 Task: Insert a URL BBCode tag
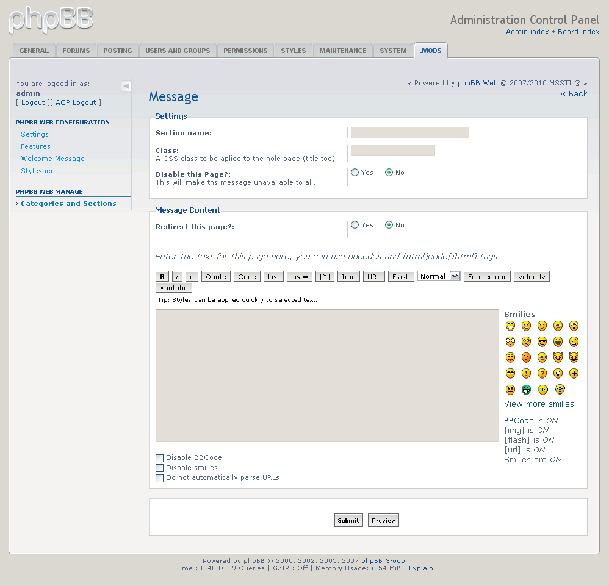coord(374,276)
